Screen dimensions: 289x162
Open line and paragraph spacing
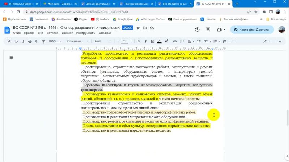point(199,41)
